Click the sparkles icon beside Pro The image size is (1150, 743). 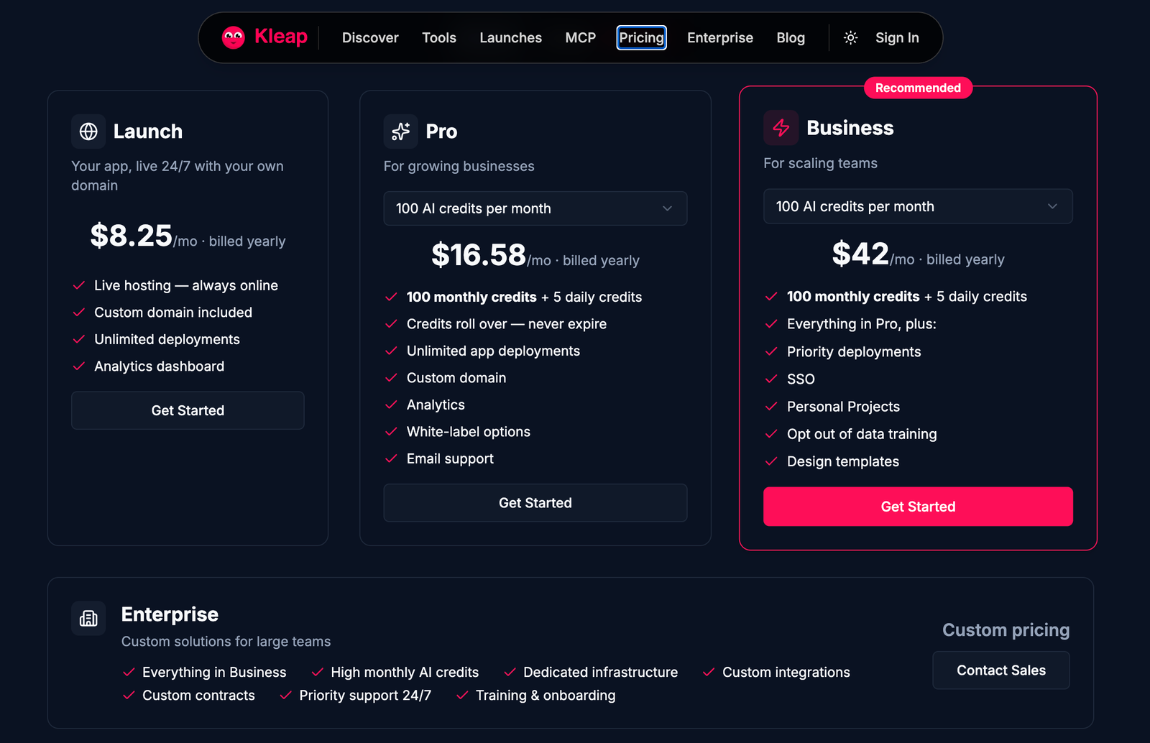(x=400, y=131)
